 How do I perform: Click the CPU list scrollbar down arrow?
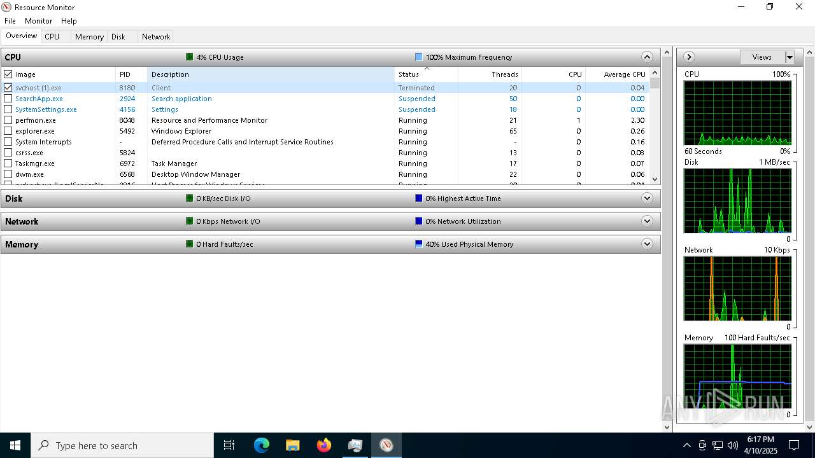point(655,179)
